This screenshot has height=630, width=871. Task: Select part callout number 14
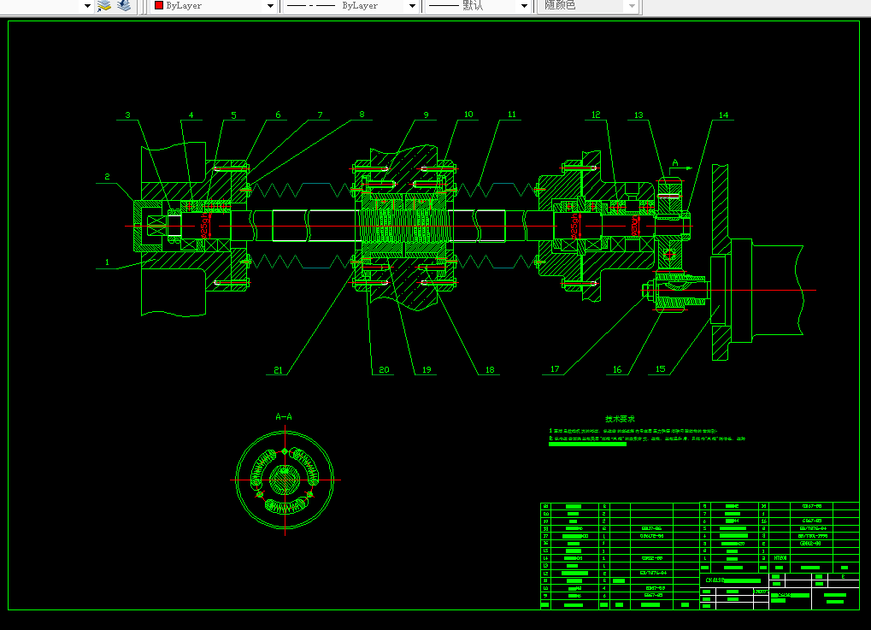click(724, 115)
